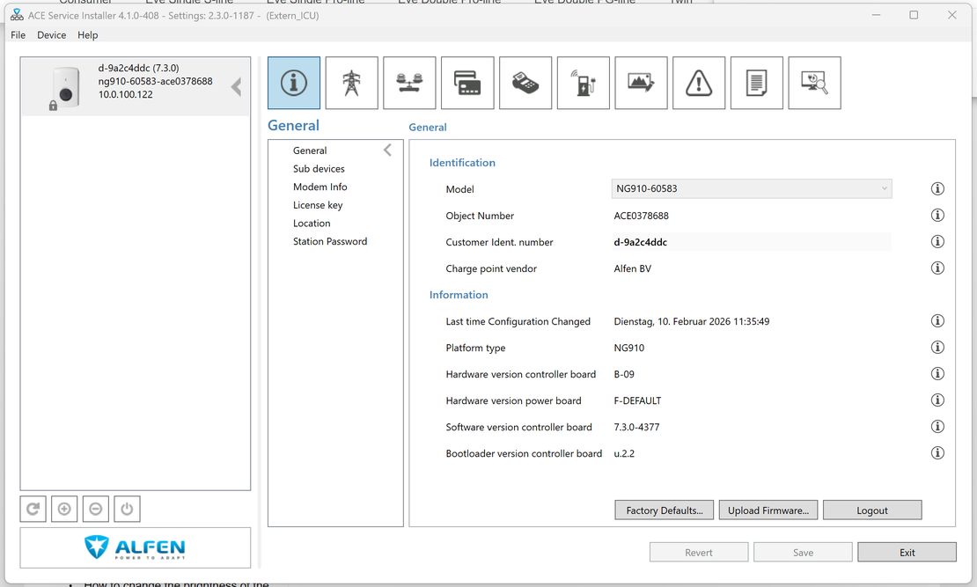Click the refresh device list button
977x587 pixels.
33,509
